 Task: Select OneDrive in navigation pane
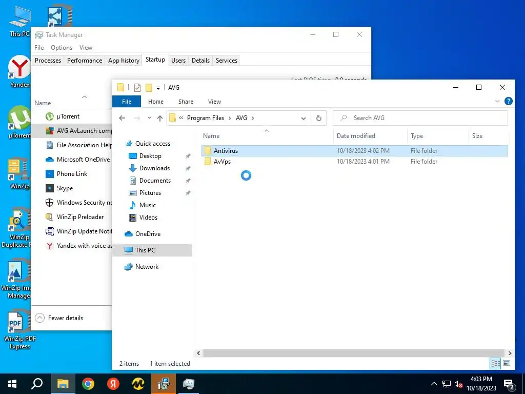click(148, 234)
